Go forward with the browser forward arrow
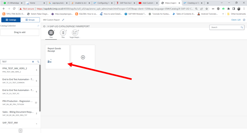247x133 pixels. pyautogui.click(x=9, y=9)
